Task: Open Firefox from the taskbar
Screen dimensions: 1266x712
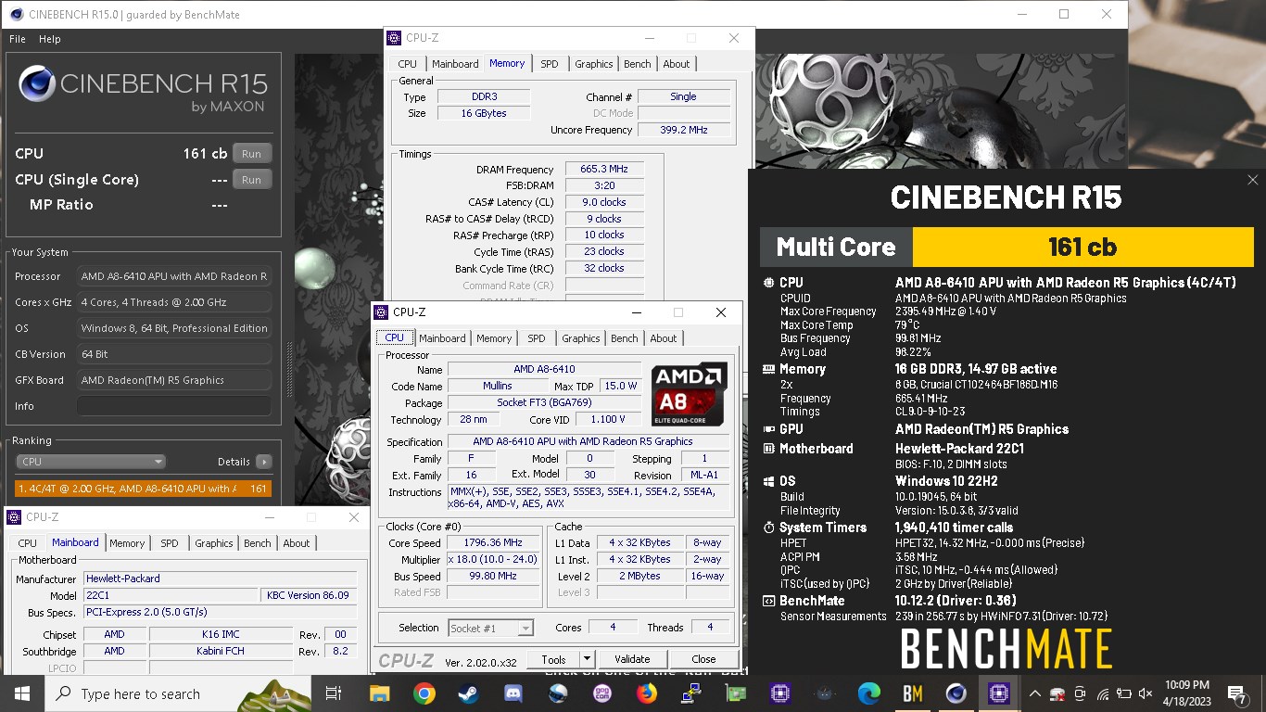Action: [647, 693]
